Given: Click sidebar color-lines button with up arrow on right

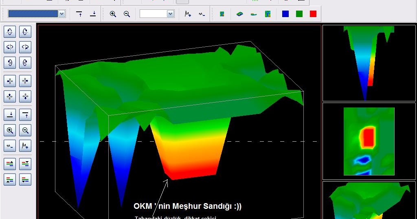Looking at the screenshot, I should tap(10, 164).
